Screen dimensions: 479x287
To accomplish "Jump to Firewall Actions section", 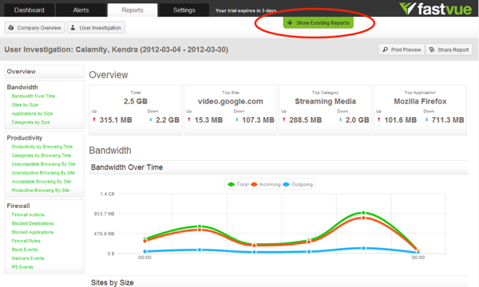I will point(28,214).
